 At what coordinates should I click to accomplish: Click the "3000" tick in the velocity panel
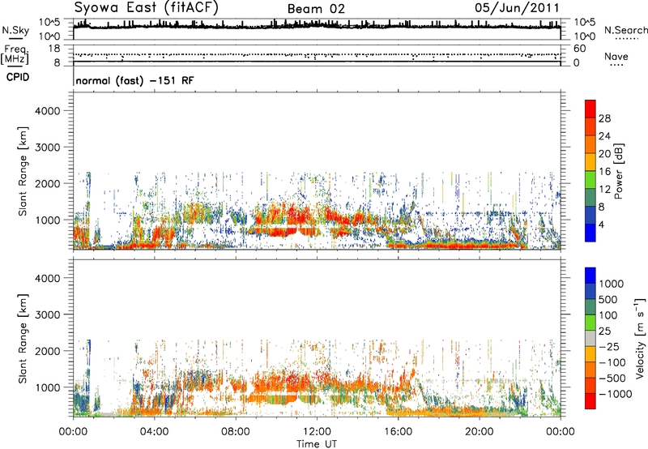48,314
